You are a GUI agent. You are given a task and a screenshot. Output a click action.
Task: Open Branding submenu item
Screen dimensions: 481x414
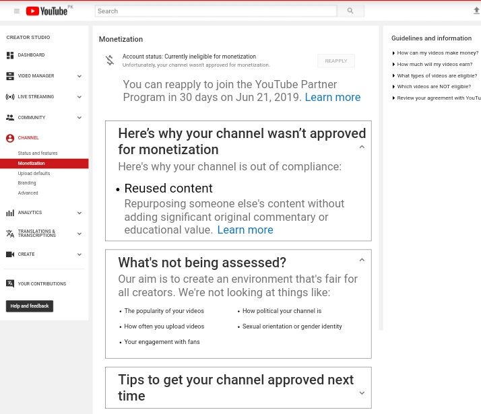[27, 183]
